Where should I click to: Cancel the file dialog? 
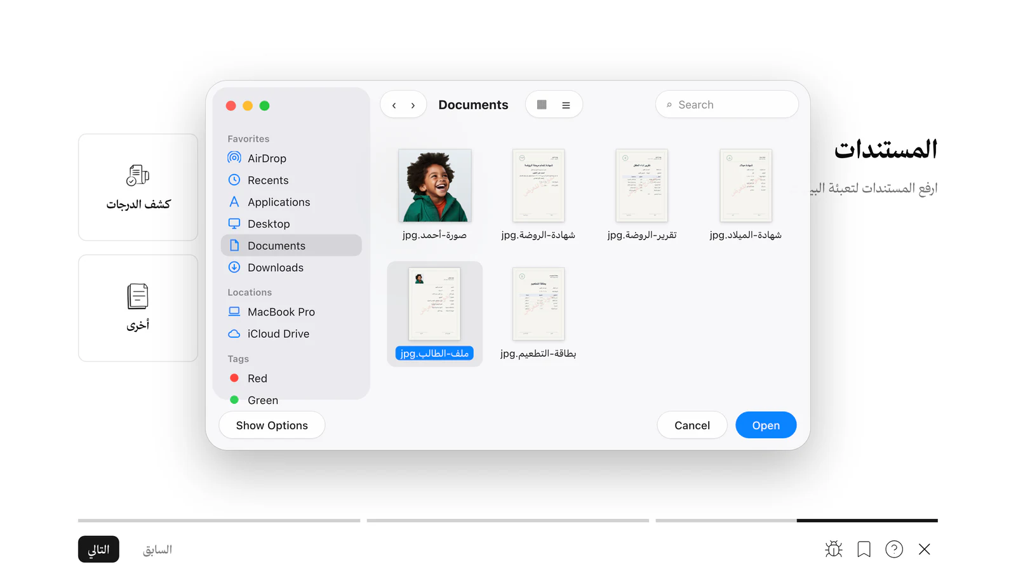[x=692, y=425]
